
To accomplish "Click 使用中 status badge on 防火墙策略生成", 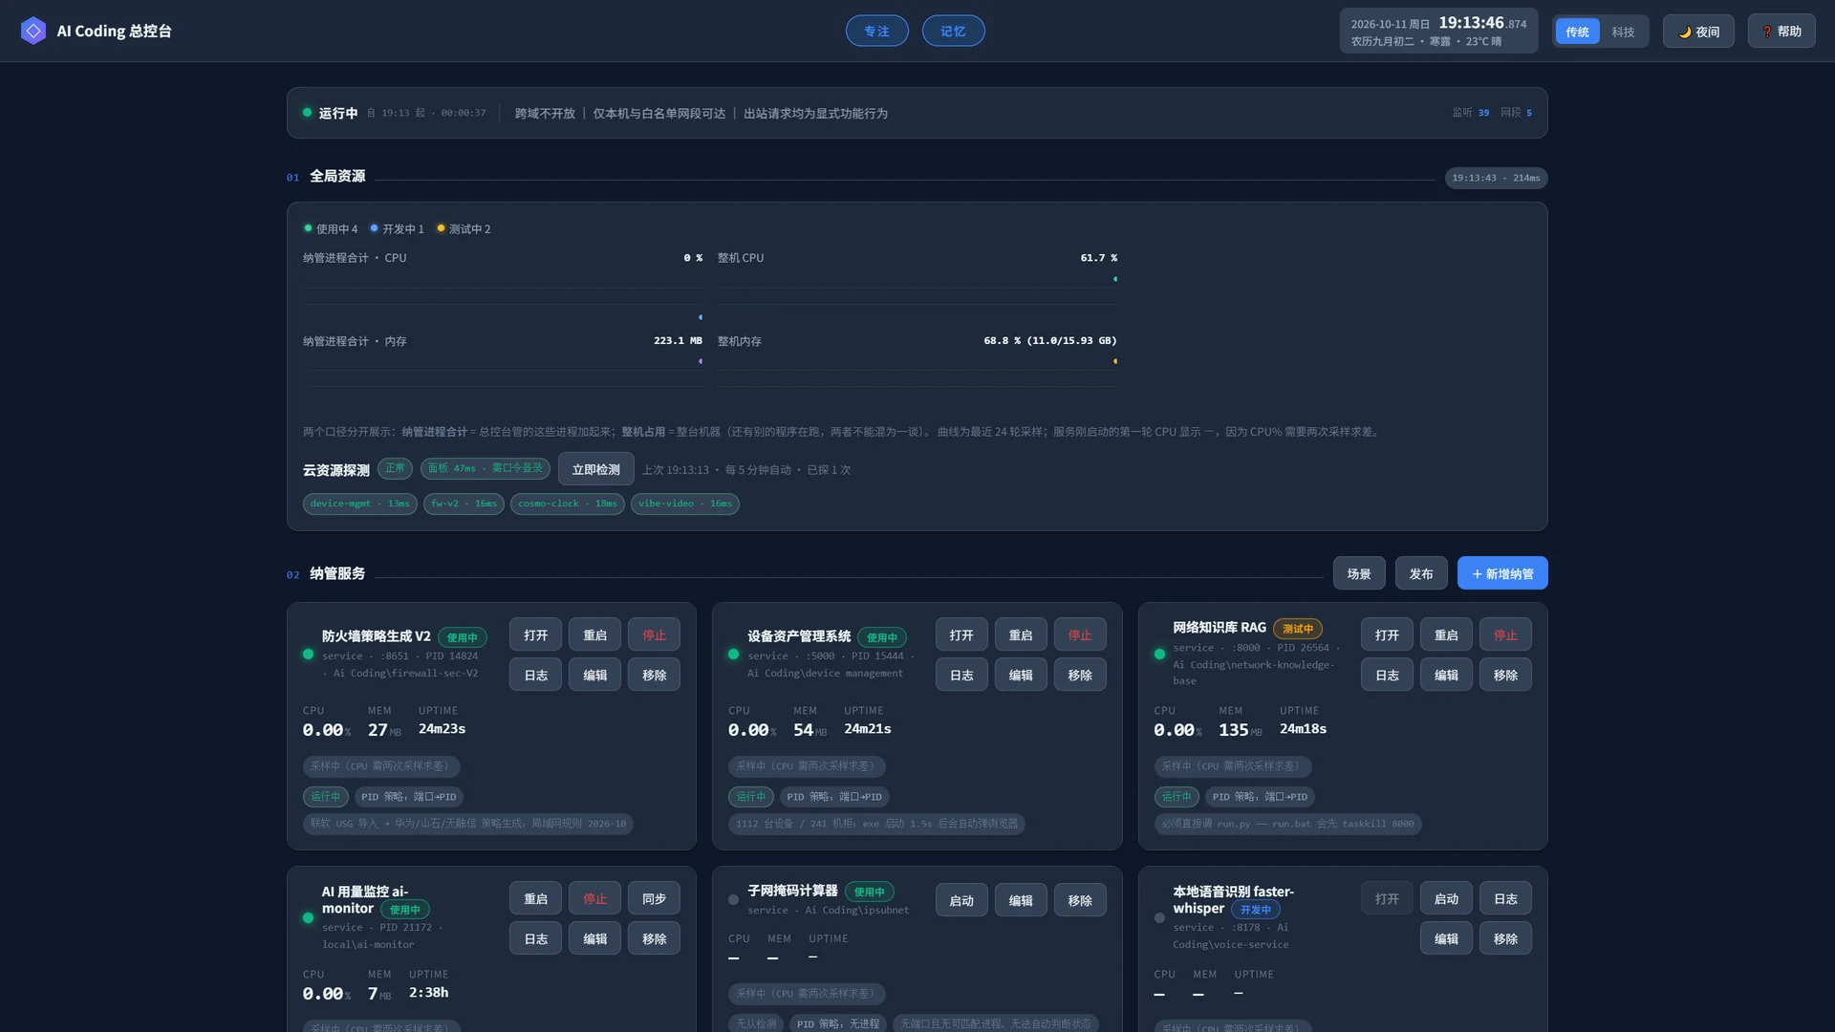I will pyautogui.click(x=462, y=637).
